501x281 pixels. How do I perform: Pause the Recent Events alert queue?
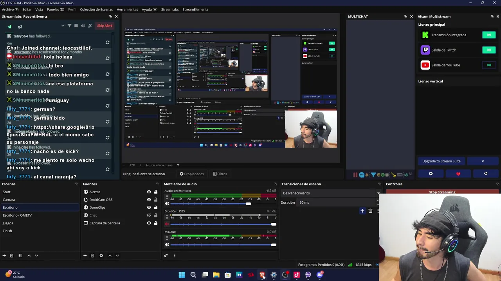pyautogui.click(x=76, y=26)
